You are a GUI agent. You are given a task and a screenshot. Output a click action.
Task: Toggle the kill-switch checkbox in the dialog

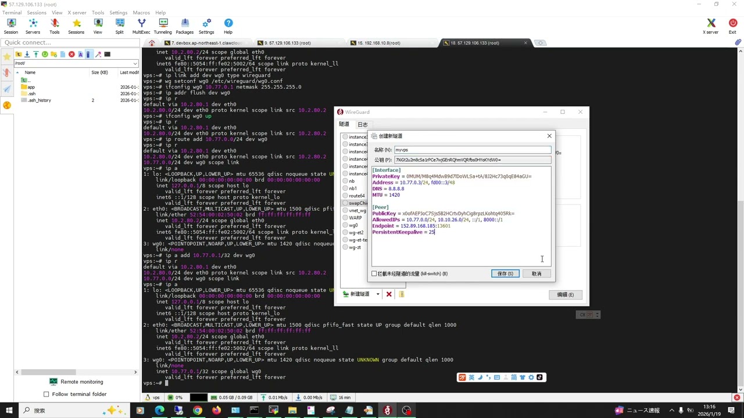374,273
